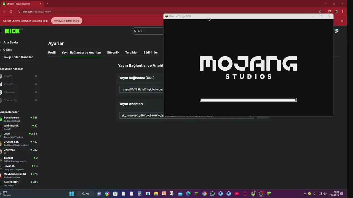Open OBS Studio from the taskbar
Viewport: 353px width, 198px height.
click(261, 194)
